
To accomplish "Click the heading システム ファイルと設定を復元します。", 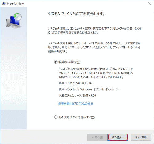I will click(76, 14).
